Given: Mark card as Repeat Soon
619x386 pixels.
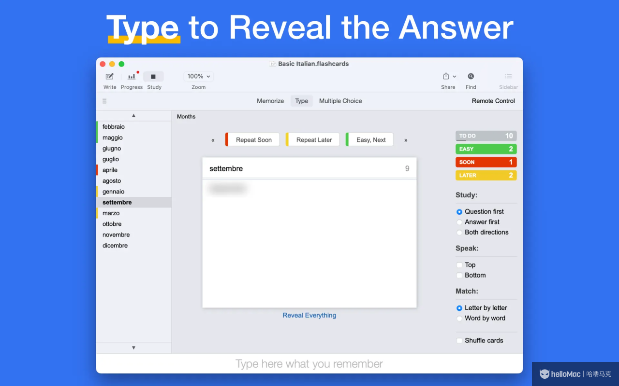Looking at the screenshot, I should tap(252, 140).
